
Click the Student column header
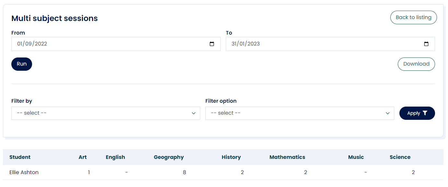(20, 157)
